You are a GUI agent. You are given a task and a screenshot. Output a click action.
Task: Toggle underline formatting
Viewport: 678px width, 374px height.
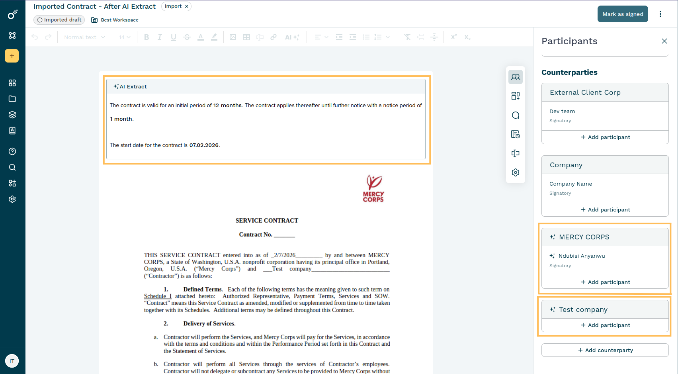point(174,37)
